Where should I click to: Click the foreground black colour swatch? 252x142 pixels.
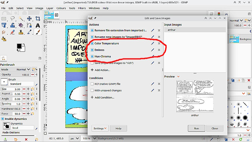[x=19, y=46]
